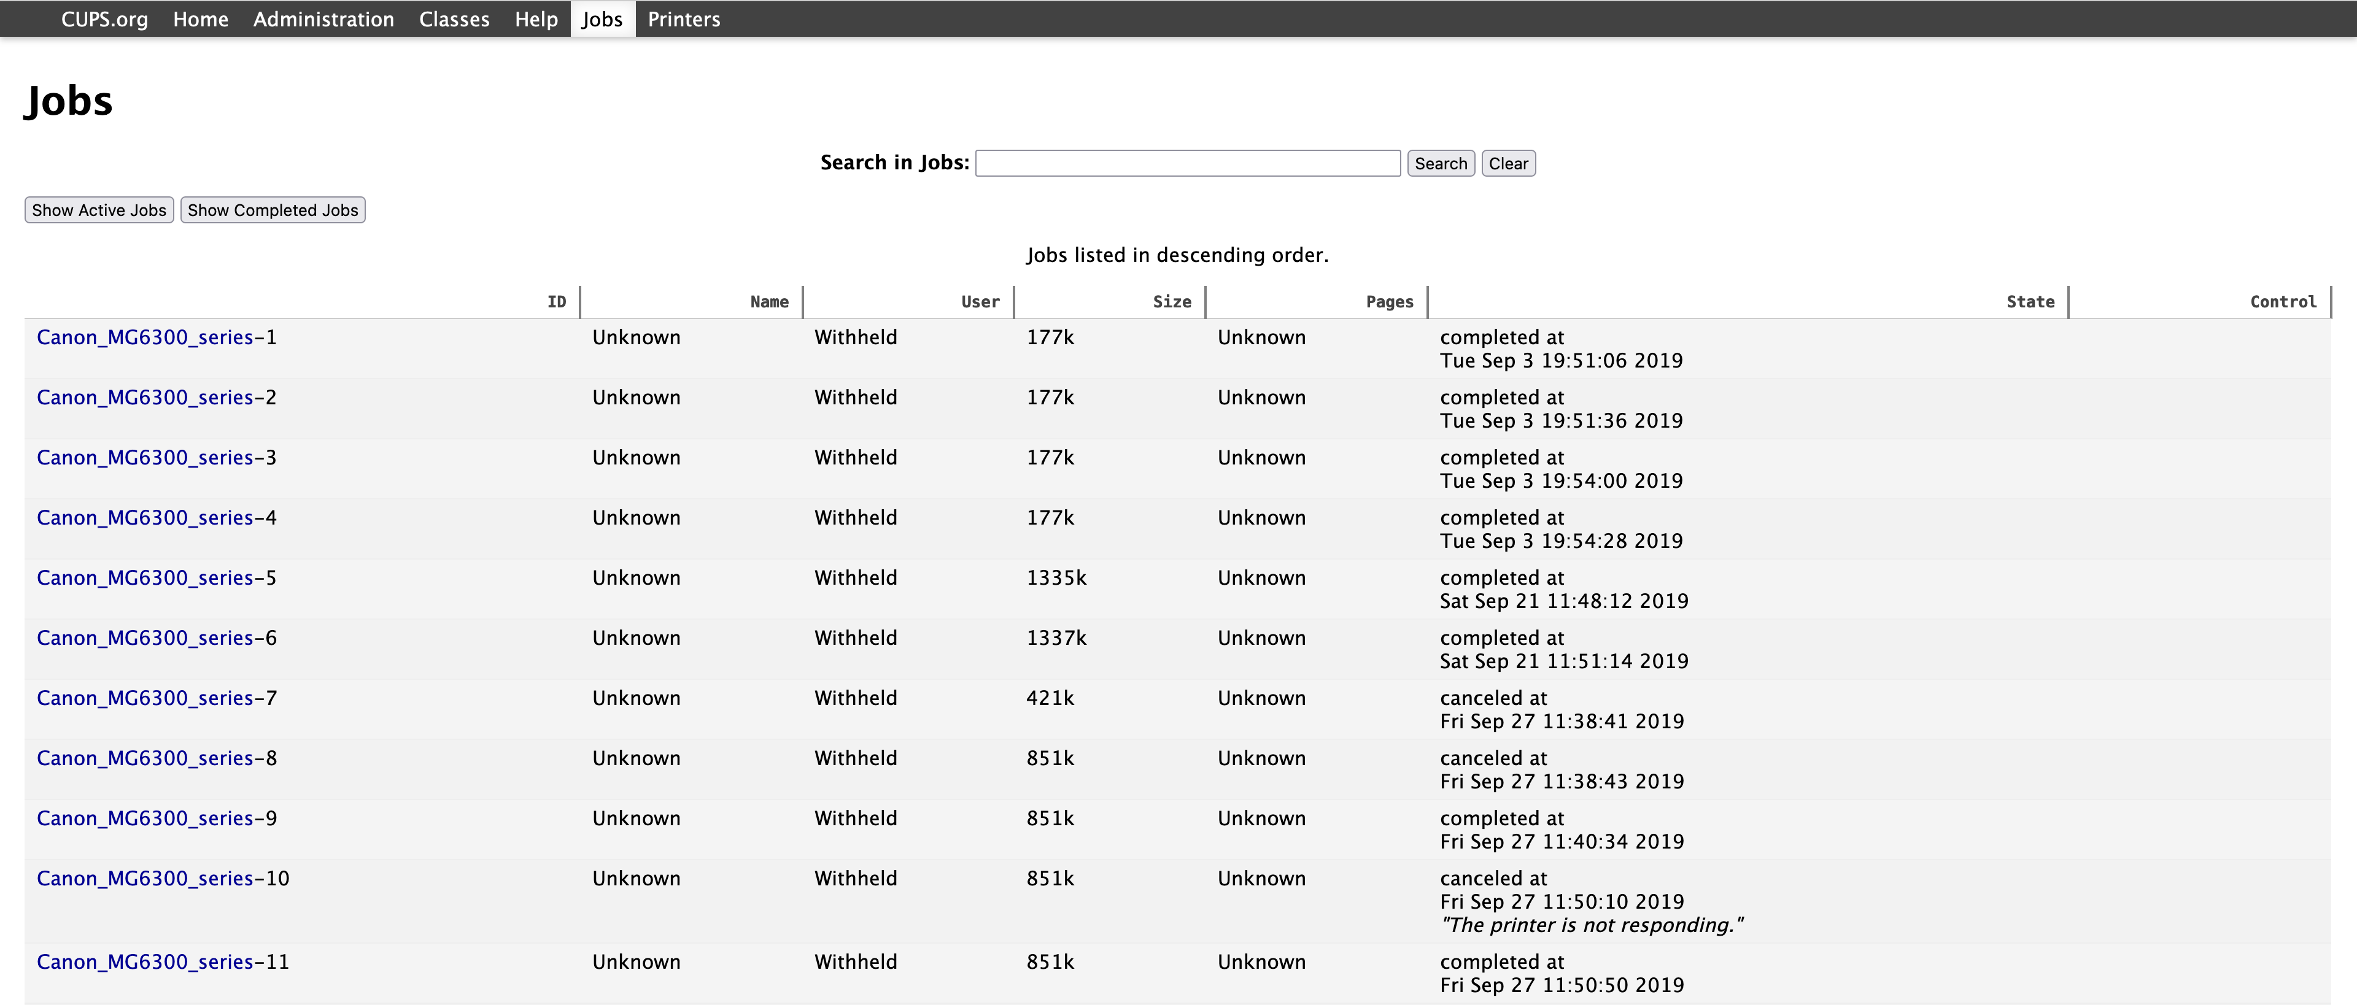2357x1005 pixels.
Task: Go to the Printers page
Action: point(683,18)
